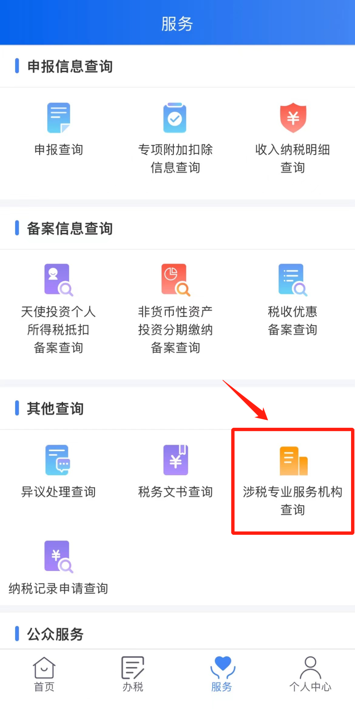Open the 个人中心 tab
The width and height of the screenshot is (355, 709).
[x=310, y=674]
